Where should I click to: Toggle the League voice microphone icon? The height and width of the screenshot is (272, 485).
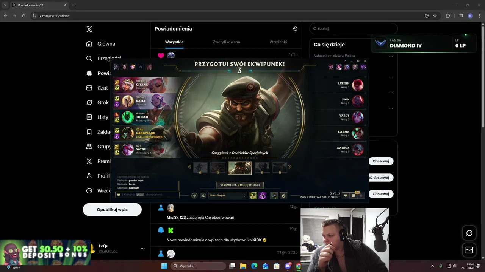[x=361, y=195]
